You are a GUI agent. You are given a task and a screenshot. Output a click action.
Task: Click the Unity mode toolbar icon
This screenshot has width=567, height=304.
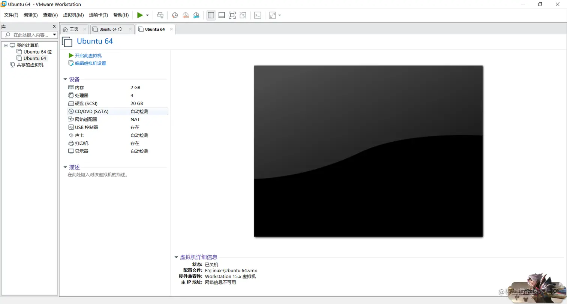click(243, 15)
